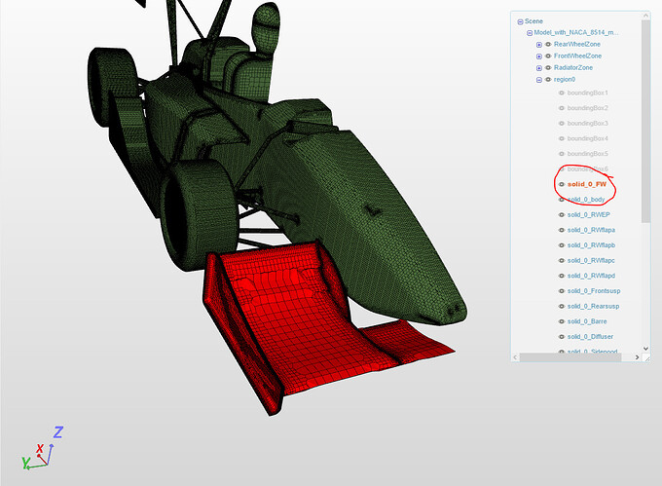Screen dimensions: 662x486
Task: Expand the RearWheelZone node
Action: pyautogui.click(x=539, y=45)
